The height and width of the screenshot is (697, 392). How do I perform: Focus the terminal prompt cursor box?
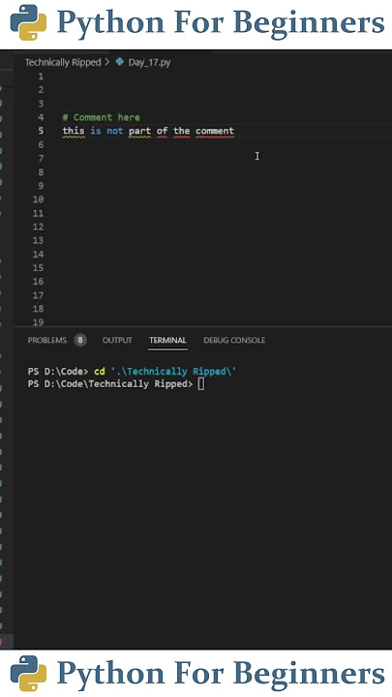pyautogui.click(x=201, y=384)
